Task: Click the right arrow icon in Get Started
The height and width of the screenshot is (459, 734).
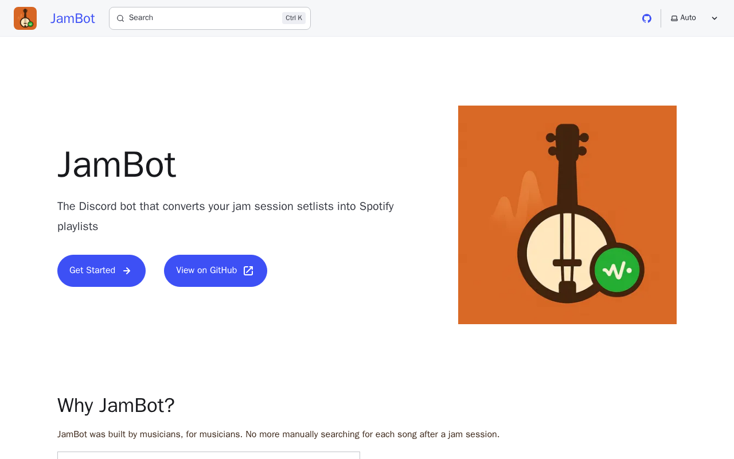Action: 127,271
